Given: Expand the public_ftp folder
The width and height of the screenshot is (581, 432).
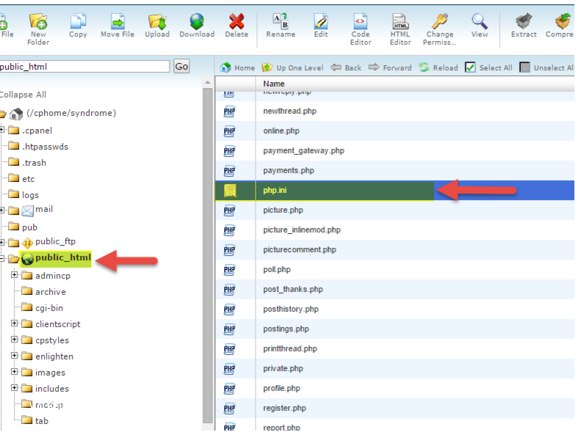Looking at the screenshot, I should coord(2,242).
